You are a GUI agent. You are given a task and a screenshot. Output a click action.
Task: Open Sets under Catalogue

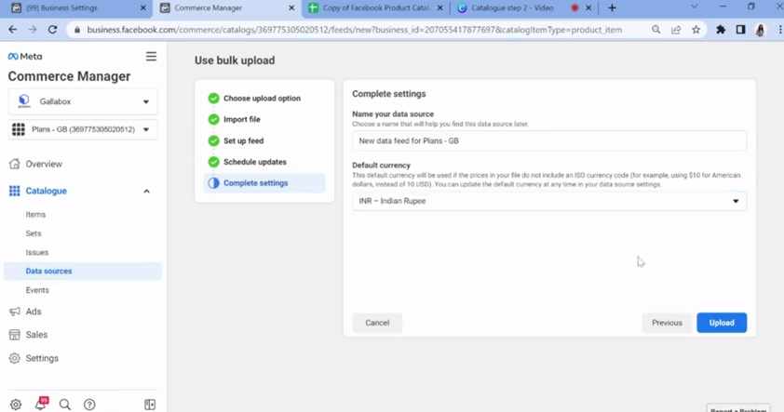pyautogui.click(x=34, y=233)
